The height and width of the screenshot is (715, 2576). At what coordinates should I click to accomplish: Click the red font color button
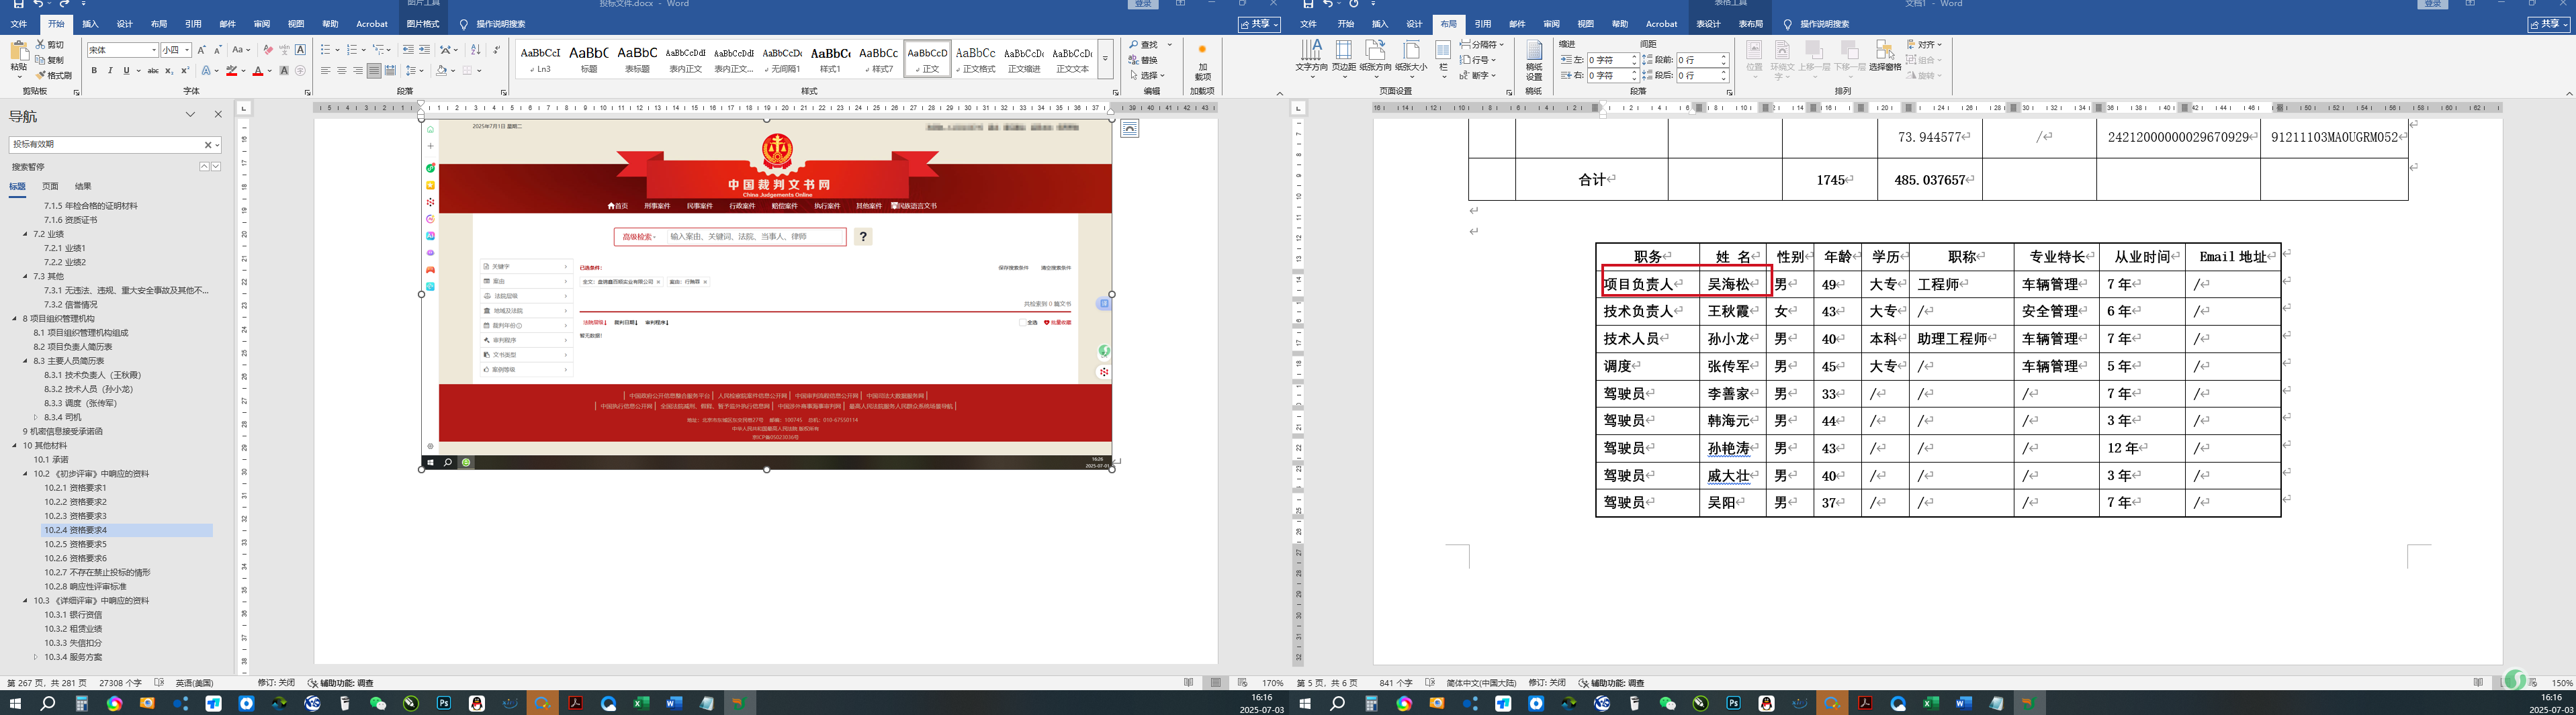point(257,71)
